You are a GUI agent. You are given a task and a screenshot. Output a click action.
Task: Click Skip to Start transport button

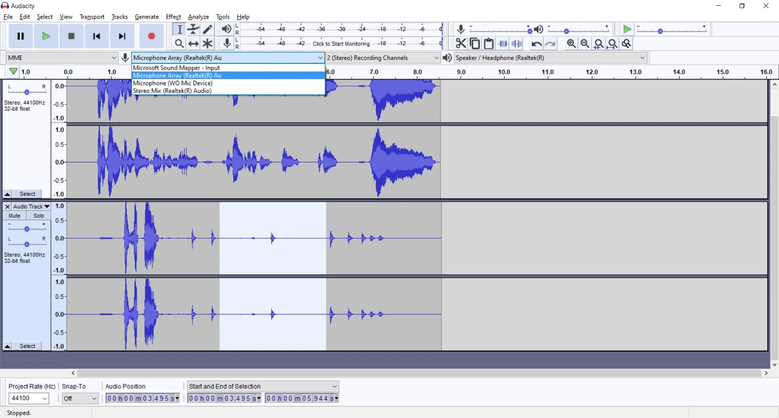(97, 36)
